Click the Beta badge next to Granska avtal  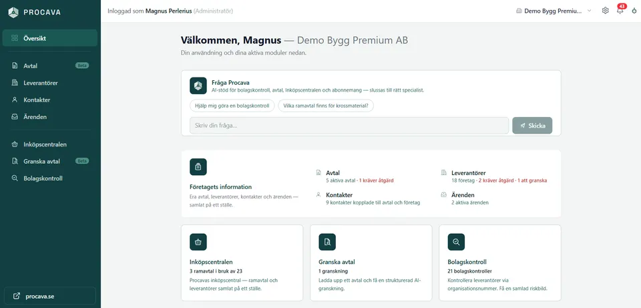point(82,161)
